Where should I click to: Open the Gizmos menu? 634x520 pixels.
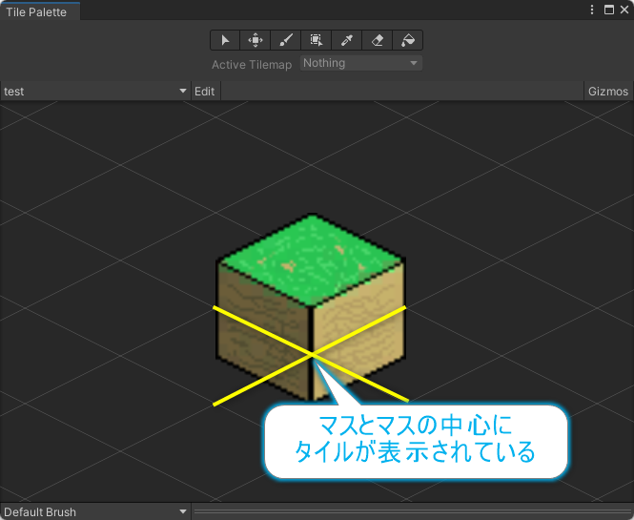[608, 91]
